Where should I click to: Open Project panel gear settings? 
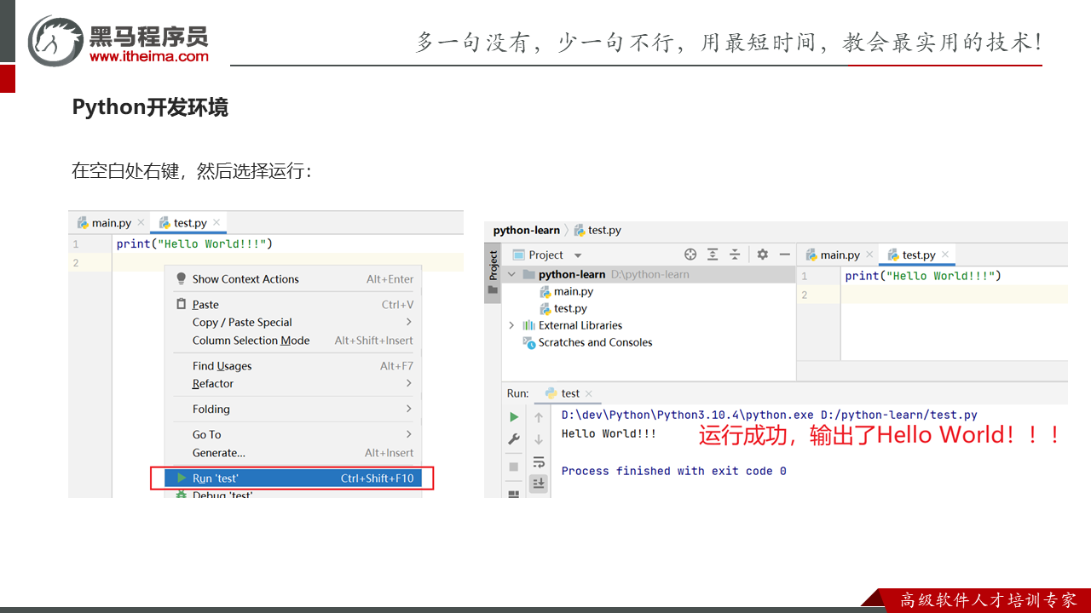pyautogui.click(x=763, y=255)
